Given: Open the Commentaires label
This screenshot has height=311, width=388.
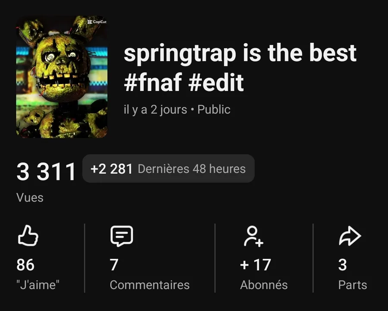Looking at the screenshot, I should (150, 285).
